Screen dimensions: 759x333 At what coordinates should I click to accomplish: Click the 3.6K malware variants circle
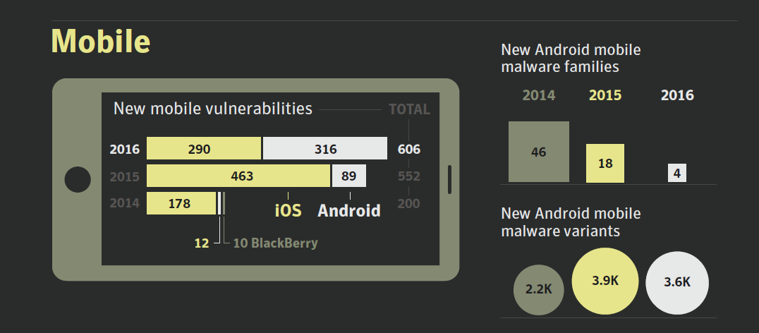[x=677, y=283]
